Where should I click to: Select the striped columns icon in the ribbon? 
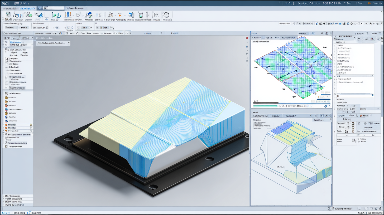[x=68, y=15]
